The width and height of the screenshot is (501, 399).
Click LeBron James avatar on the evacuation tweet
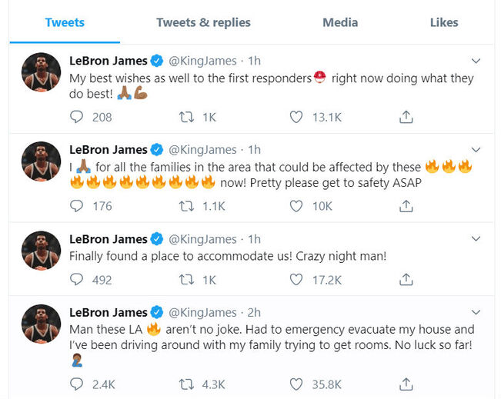pyautogui.click(x=42, y=324)
